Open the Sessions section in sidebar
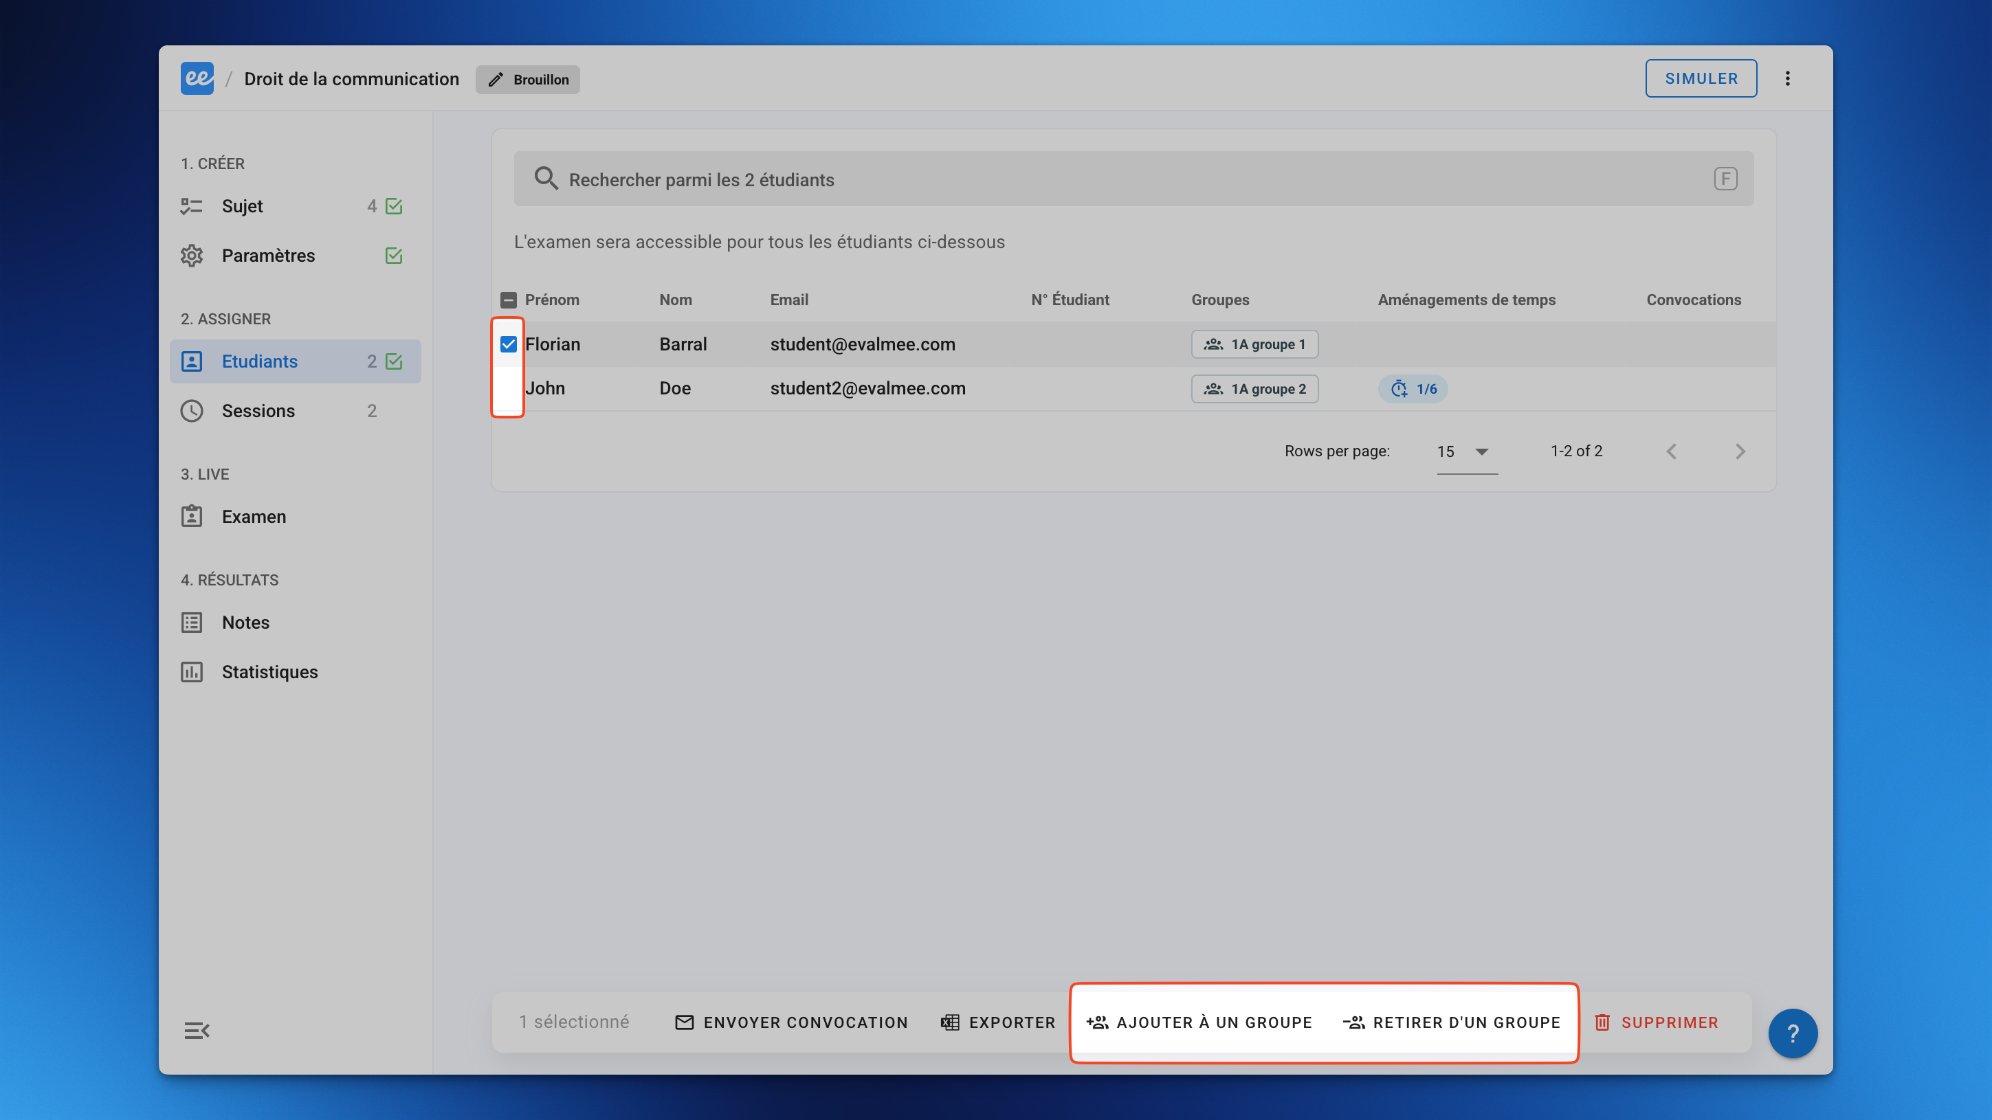This screenshot has width=1992, height=1120. [258, 411]
